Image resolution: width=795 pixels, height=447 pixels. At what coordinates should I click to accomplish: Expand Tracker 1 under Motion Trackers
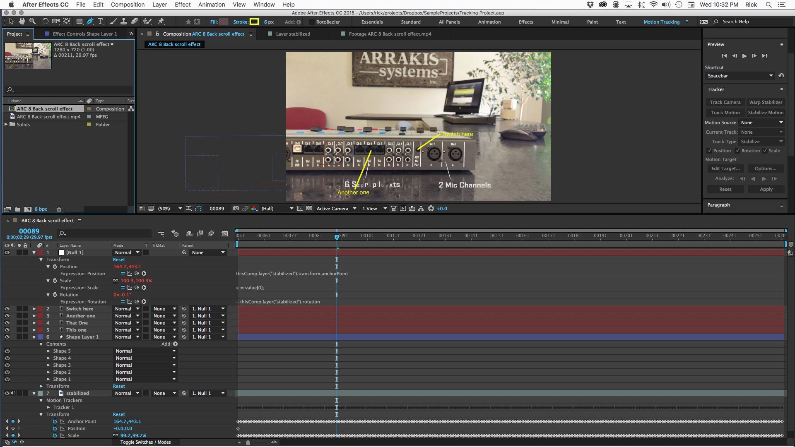click(x=48, y=407)
